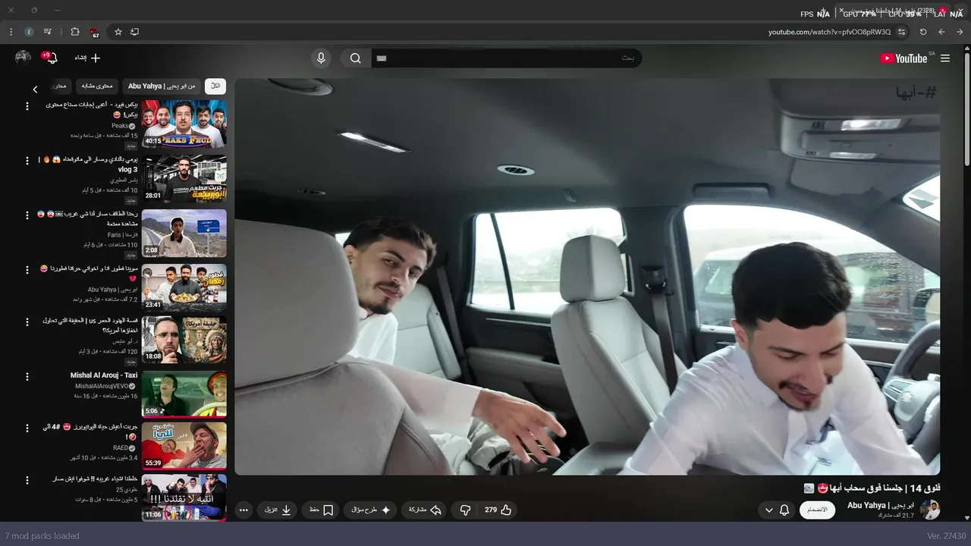971x546 pixels.
Task: Open options menu for vlog 3 video
Action: (27, 162)
